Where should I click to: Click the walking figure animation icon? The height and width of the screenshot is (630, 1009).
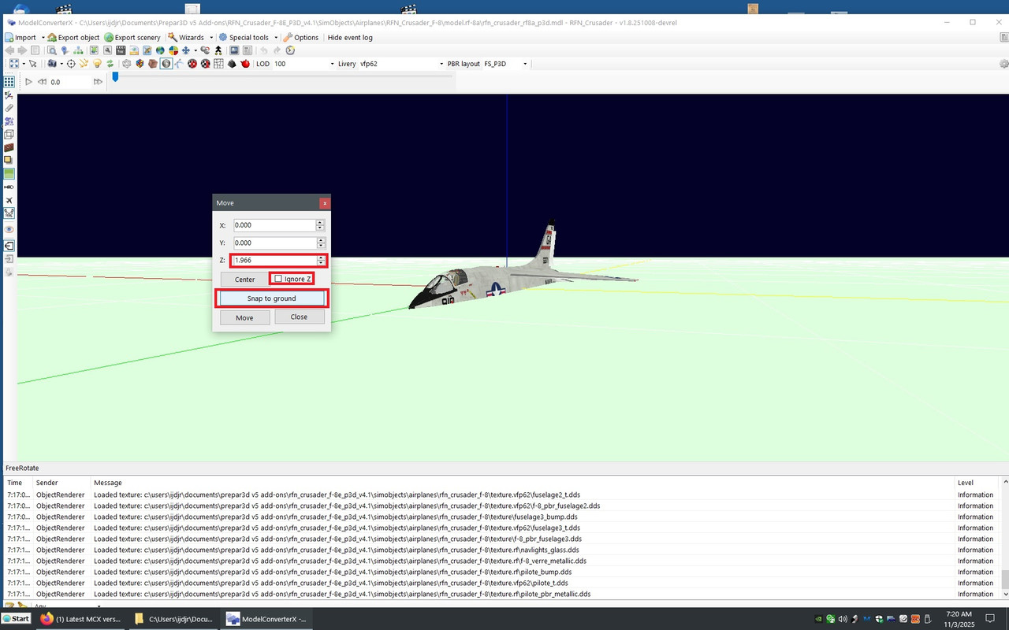pyautogui.click(x=218, y=50)
